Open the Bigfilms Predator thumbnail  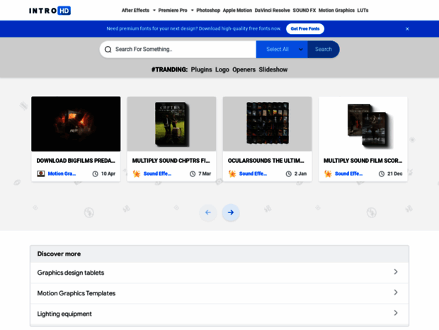(76, 124)
